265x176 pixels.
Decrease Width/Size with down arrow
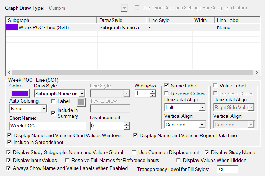click(153, 95)
